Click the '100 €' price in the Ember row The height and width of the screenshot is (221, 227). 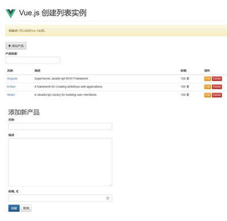pyautogui.click(x=185, y=86)
